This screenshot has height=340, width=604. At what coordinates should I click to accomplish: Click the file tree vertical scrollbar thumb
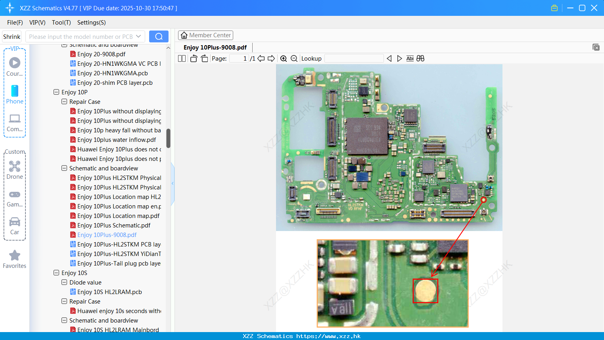[x=168, y=138]
